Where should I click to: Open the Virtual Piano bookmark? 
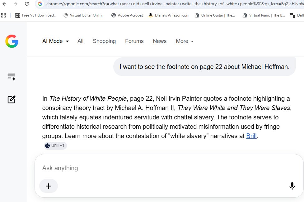coord(264,15)
